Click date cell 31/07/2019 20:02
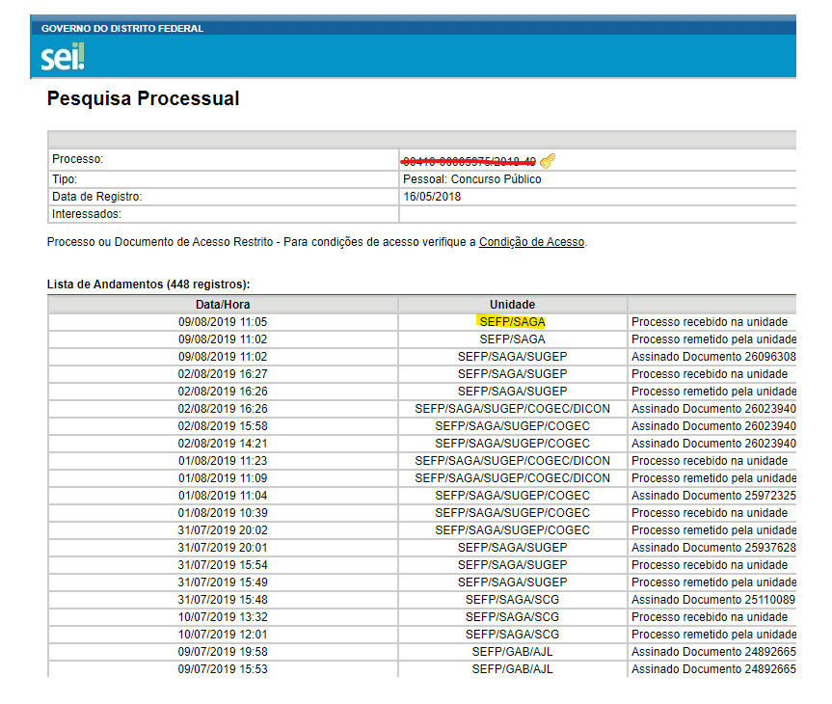832x704 pixels. [223, 530]
